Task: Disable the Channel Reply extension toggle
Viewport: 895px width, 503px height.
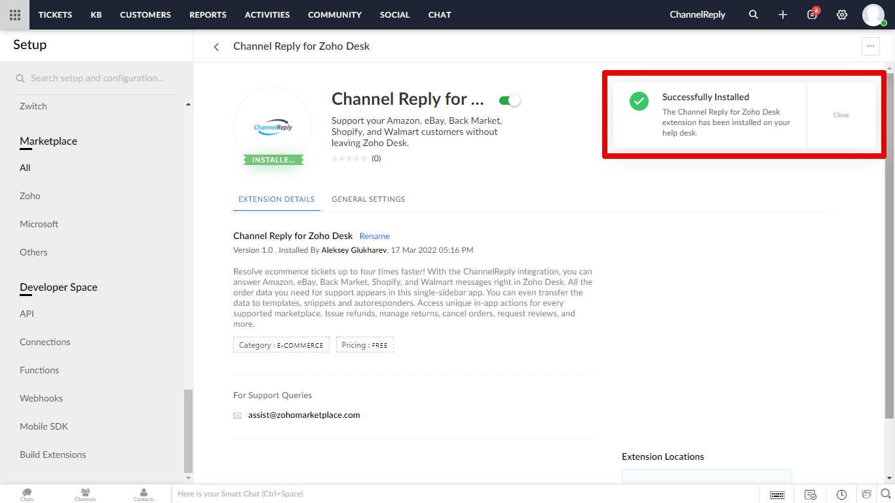Action: [x=510, y=100]
